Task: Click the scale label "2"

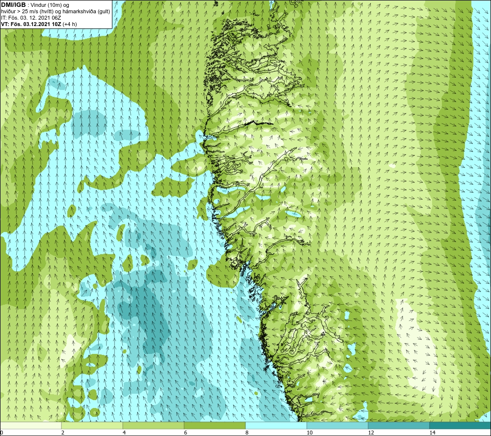Action: coord(63,433)
